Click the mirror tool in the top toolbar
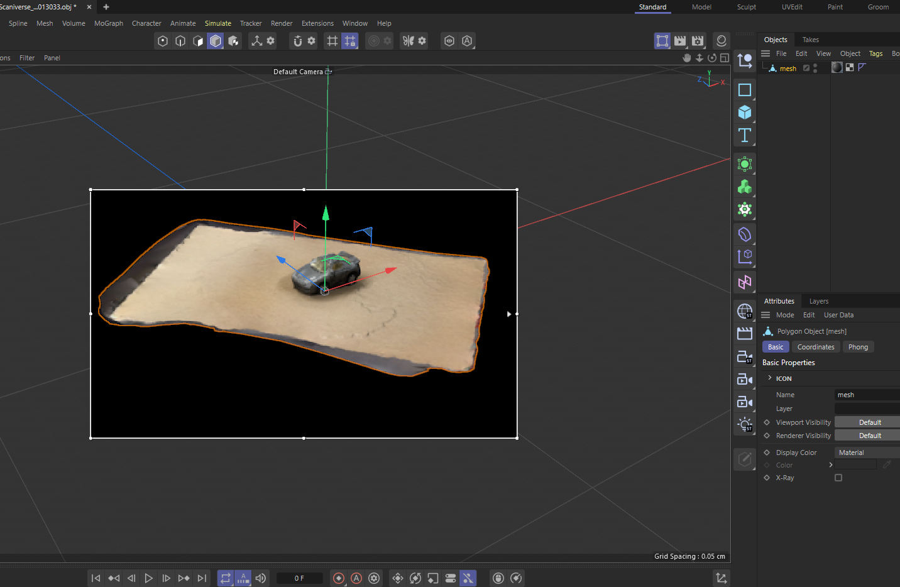 pyautogui.click(x=409, y=41)
